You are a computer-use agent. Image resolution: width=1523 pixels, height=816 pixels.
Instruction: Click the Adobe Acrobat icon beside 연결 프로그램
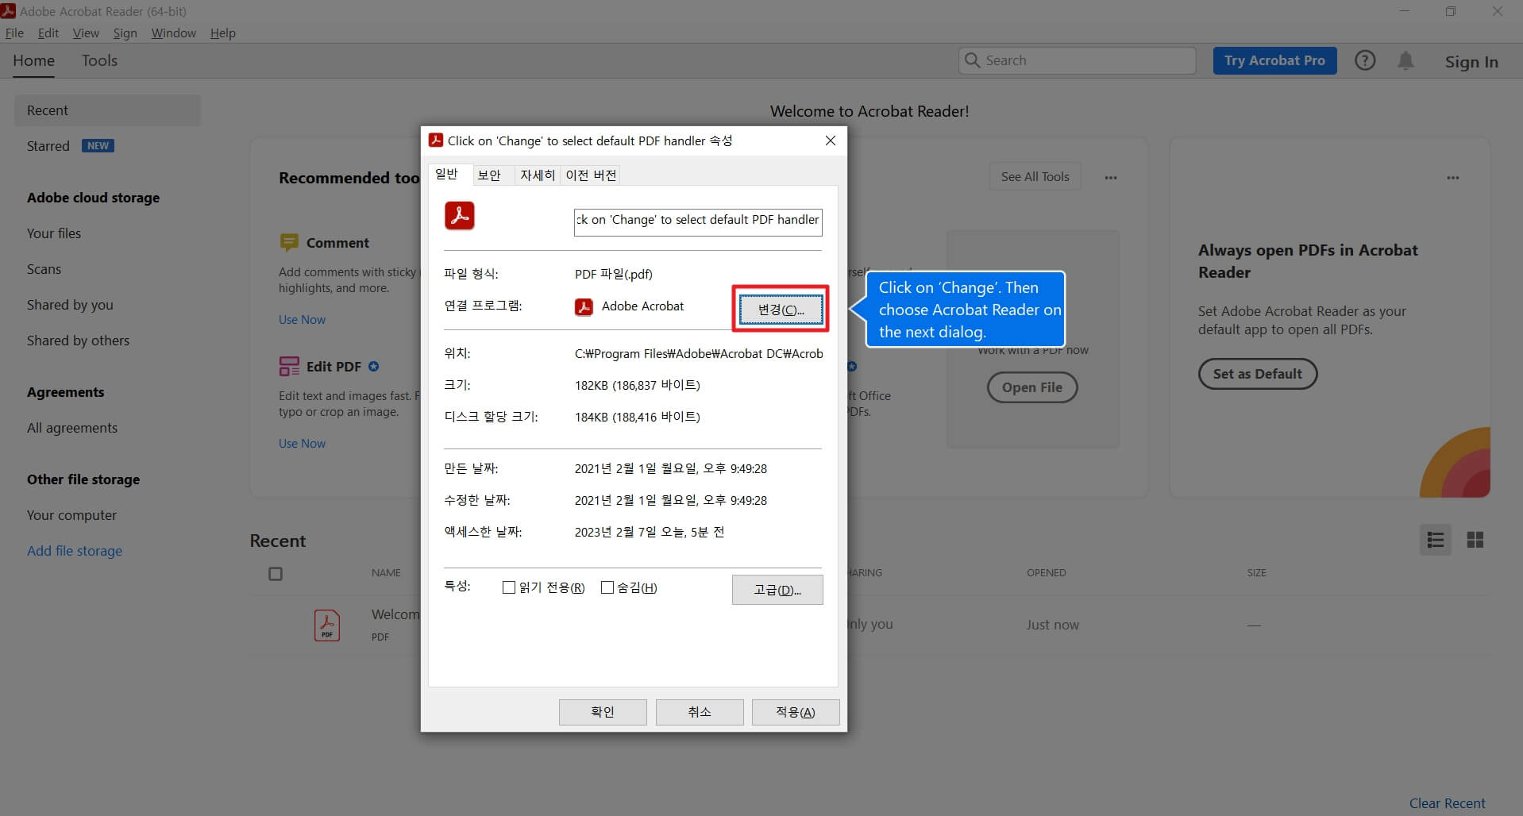(584, 306)
